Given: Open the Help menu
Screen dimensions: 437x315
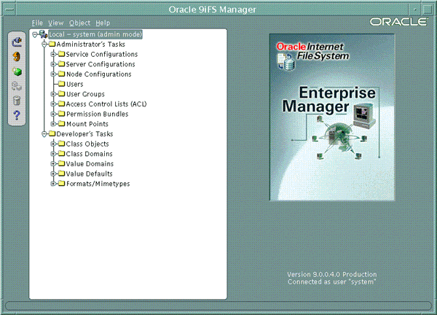Looking at the screenshot, I should point(103,23).
